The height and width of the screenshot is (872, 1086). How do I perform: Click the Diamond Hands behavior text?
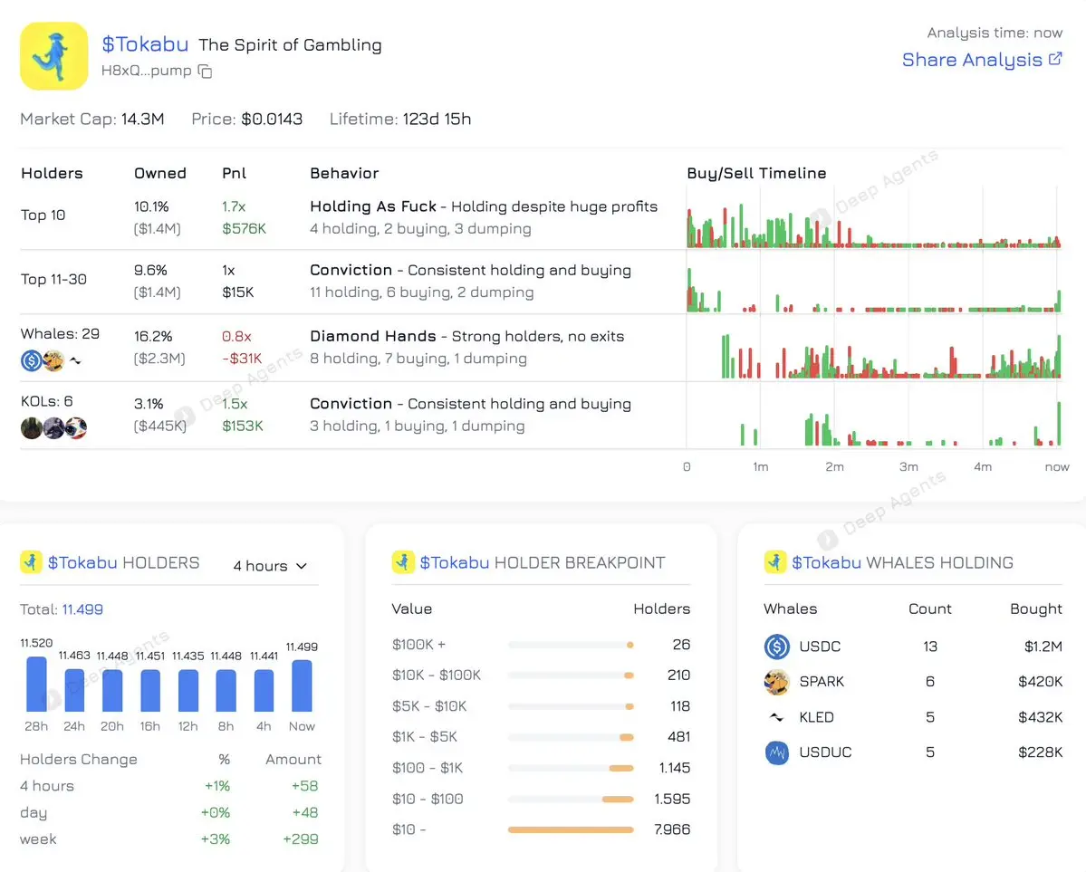click(372, 336)
